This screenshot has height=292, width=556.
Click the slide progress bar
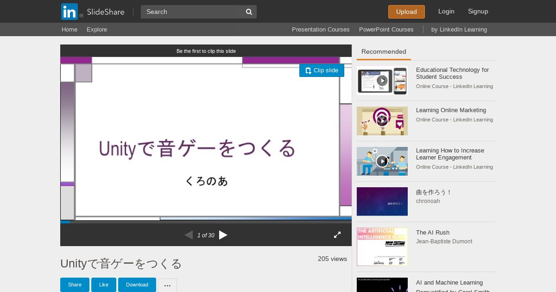206,222
